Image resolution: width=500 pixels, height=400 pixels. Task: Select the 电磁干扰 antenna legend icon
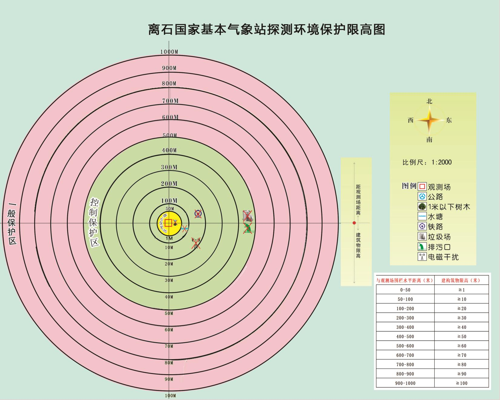[422, 257]
